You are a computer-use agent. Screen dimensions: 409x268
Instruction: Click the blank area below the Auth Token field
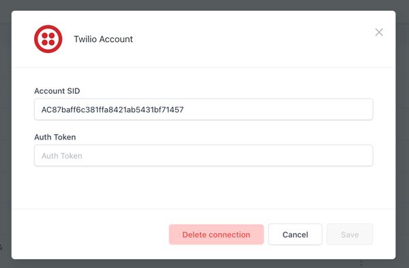click(203, 187)
